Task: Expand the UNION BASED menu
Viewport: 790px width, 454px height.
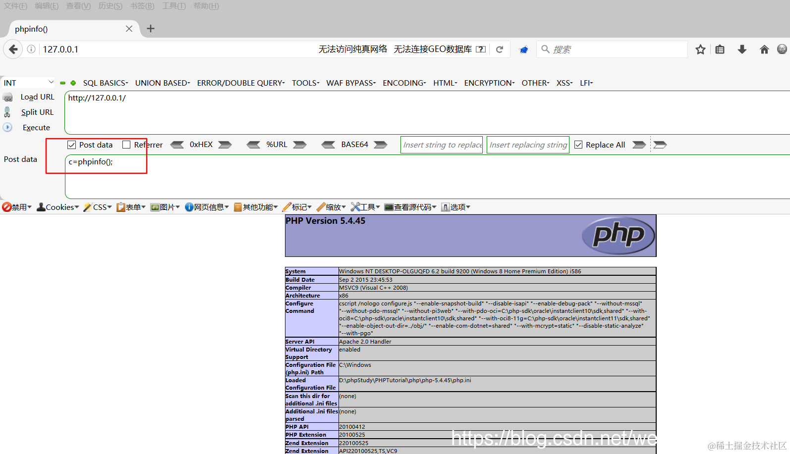Action: (163, 83)
